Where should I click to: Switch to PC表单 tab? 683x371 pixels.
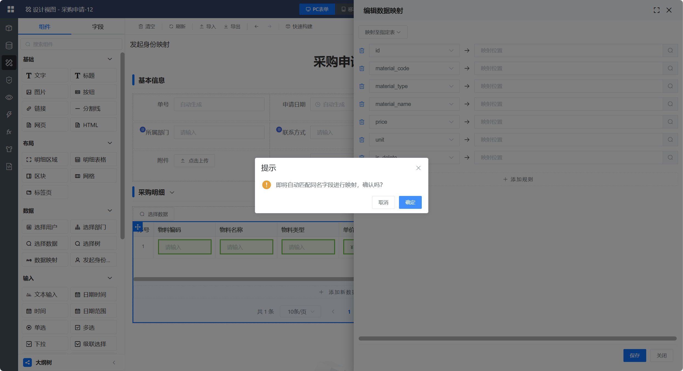317,9
